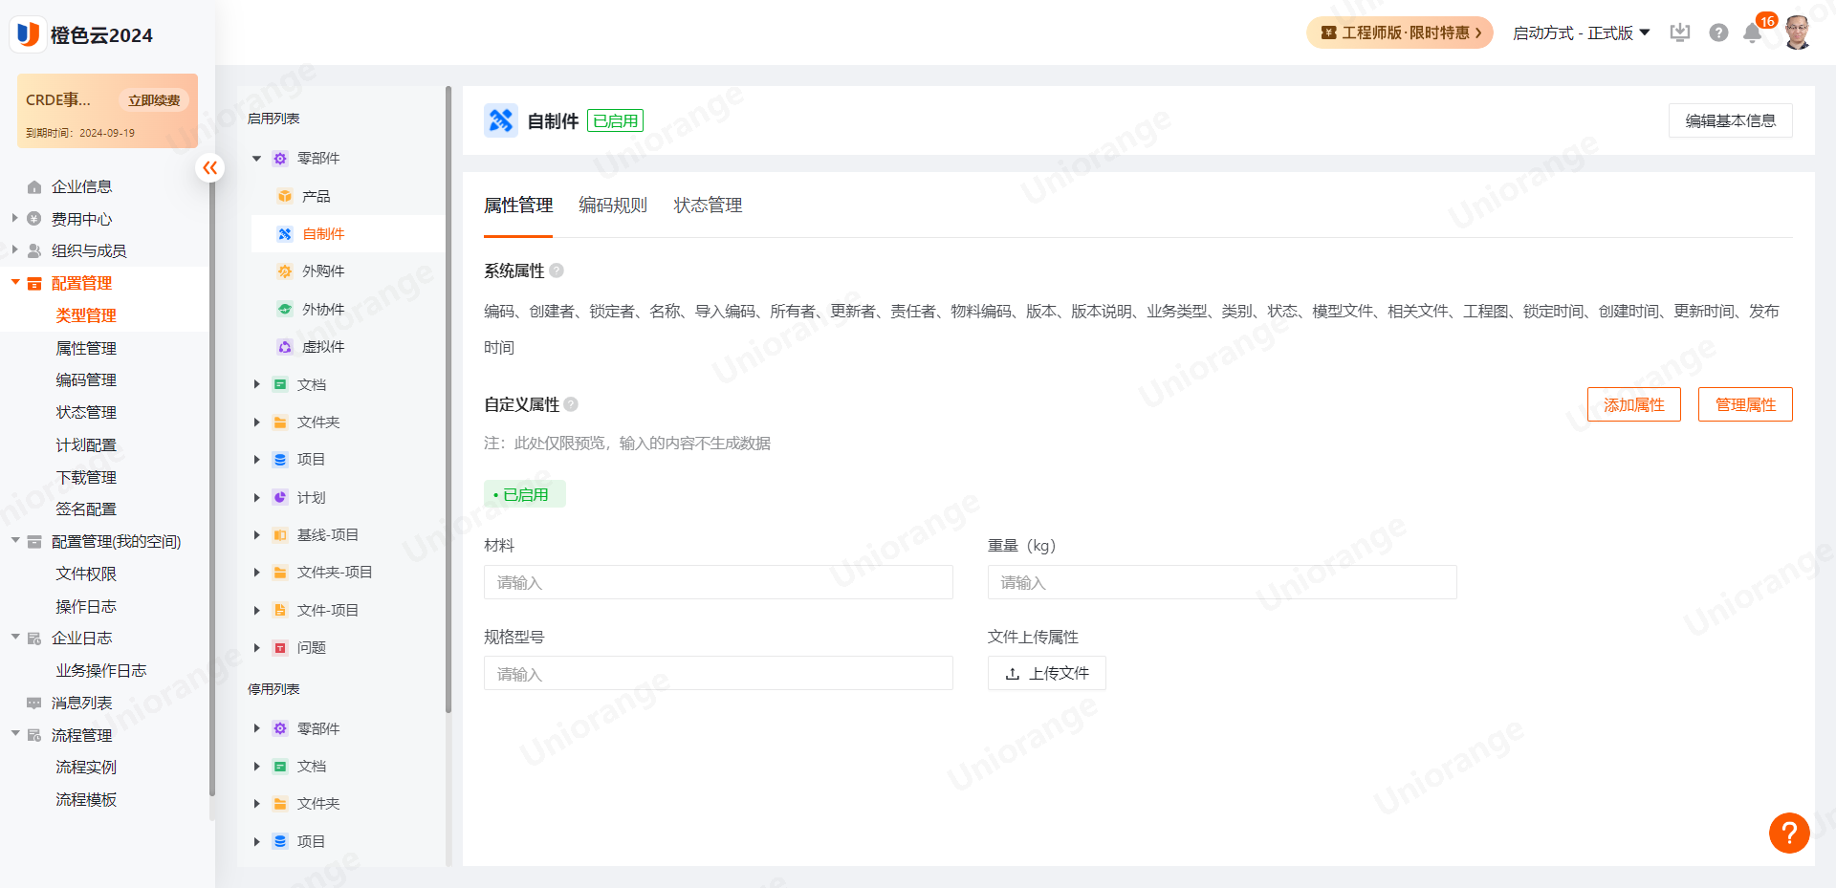
Task: Expand the 文档 node in enabled list
Action: 256,384
